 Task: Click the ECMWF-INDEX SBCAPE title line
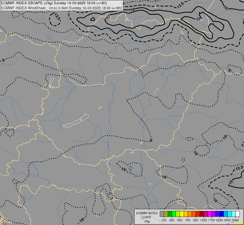[54, 3]
